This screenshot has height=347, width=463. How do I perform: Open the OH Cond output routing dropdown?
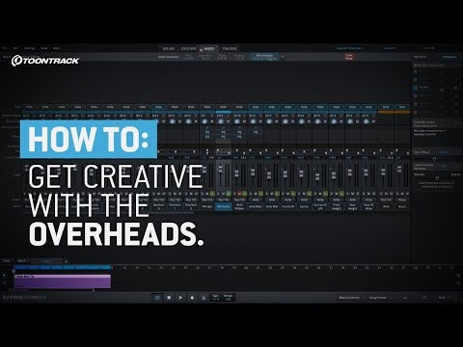224,200
